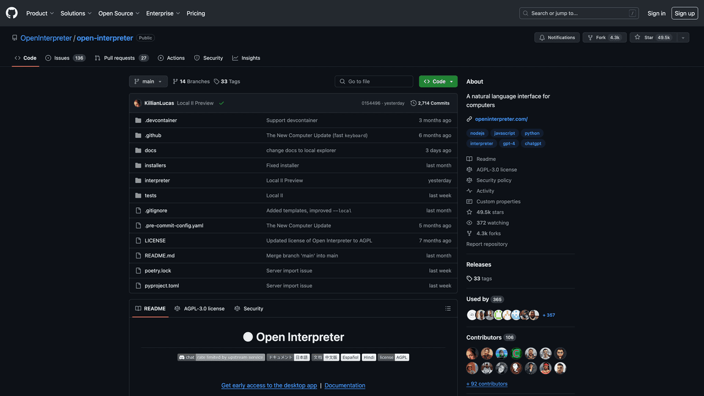Switch to the Pull requests tab

coord(122,58)
